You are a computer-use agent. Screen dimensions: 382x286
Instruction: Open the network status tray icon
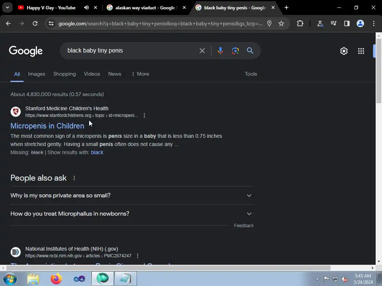(335, 279)
